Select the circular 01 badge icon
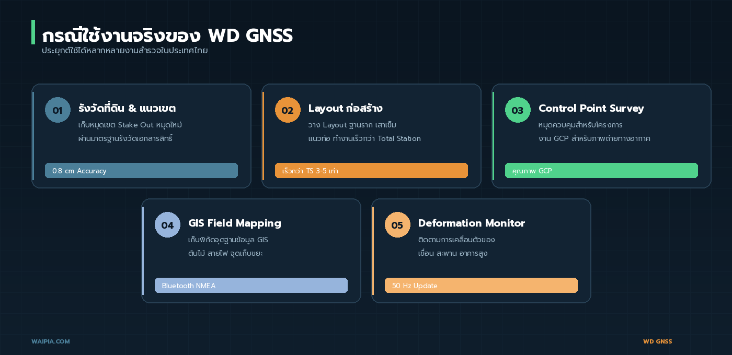This screenshot has width=732, height=355. (58, 110)
